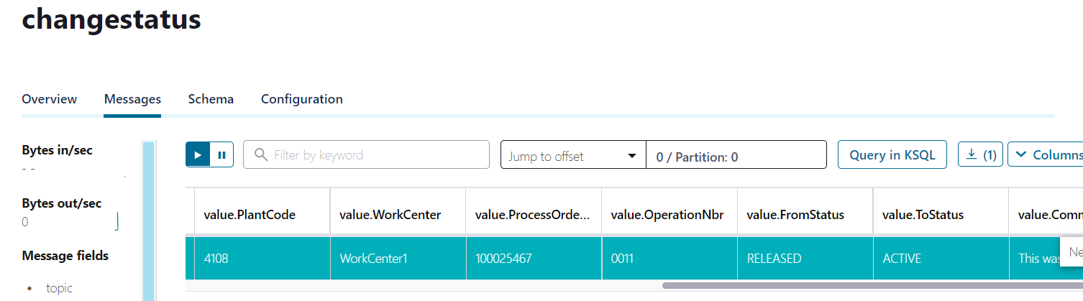Click the value.ToStatus column header
The image size is (1083, 301).
[x=941, y=214]
